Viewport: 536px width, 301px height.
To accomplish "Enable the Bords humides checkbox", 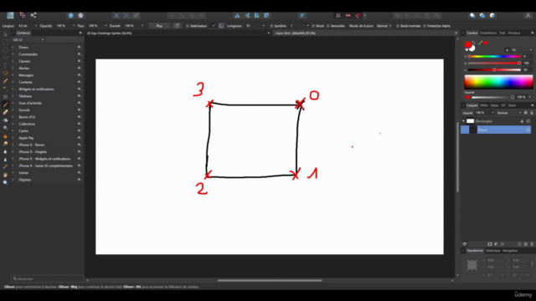I will [398, 26].
